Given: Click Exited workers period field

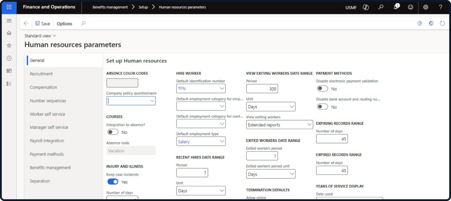Looking at the screenshot, I should [262, 156].
